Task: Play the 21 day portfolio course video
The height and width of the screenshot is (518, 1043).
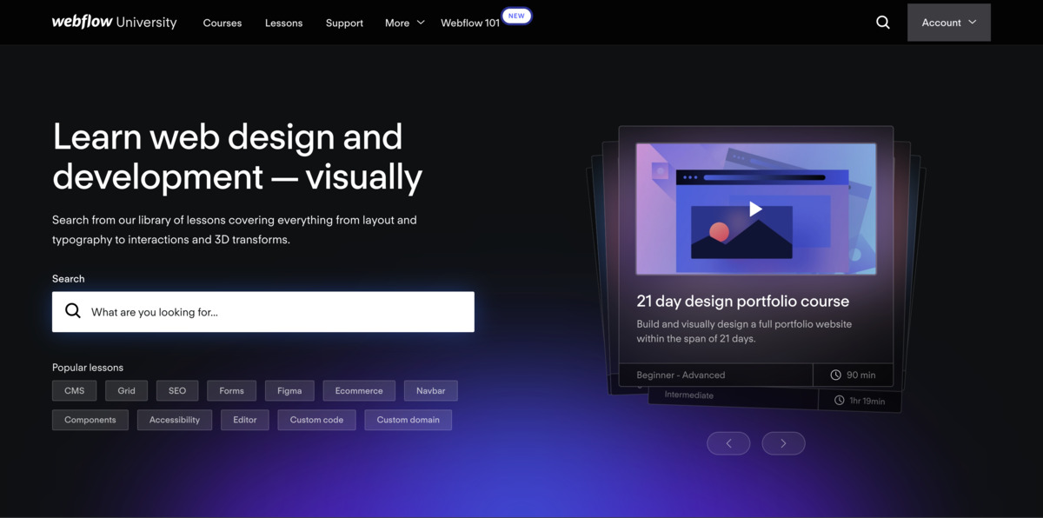Action: tap(755, 209)
